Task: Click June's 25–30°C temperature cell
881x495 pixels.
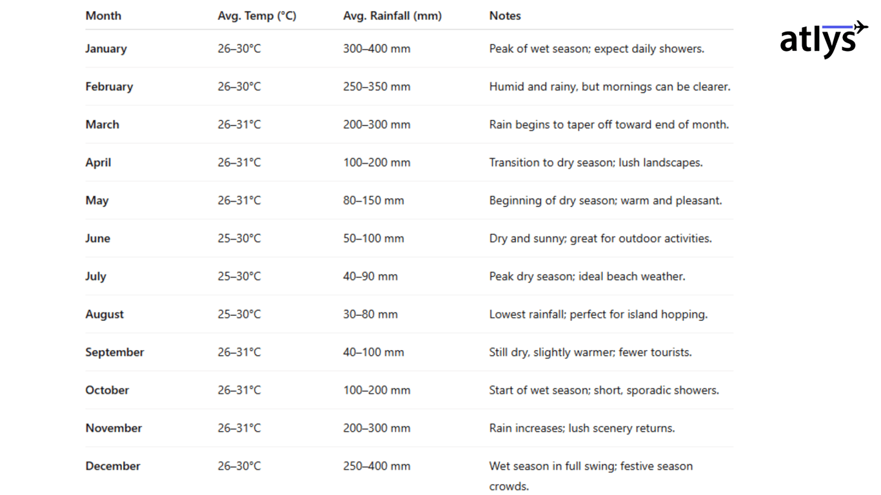Action: [239, 238]
